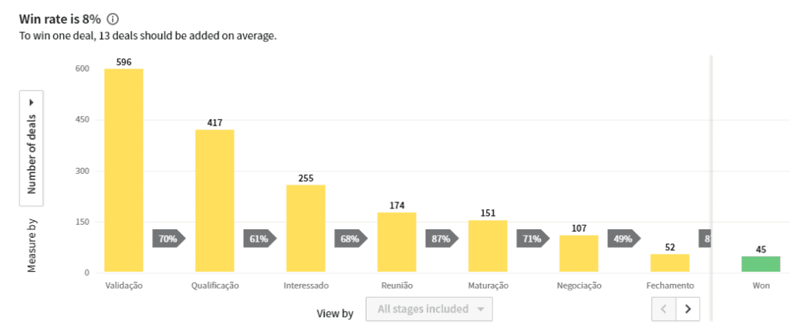
Task: Select the Fechamento bar showing 52
Action: pyautogui.click(x=670, y=264)
